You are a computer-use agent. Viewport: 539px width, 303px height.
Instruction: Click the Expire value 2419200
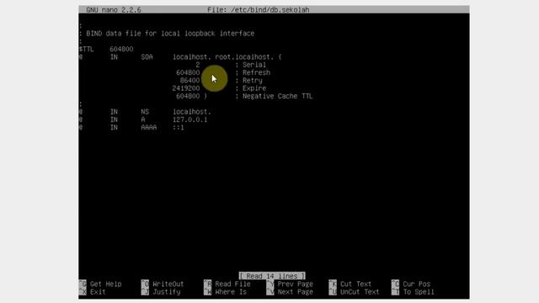point(186,88)
